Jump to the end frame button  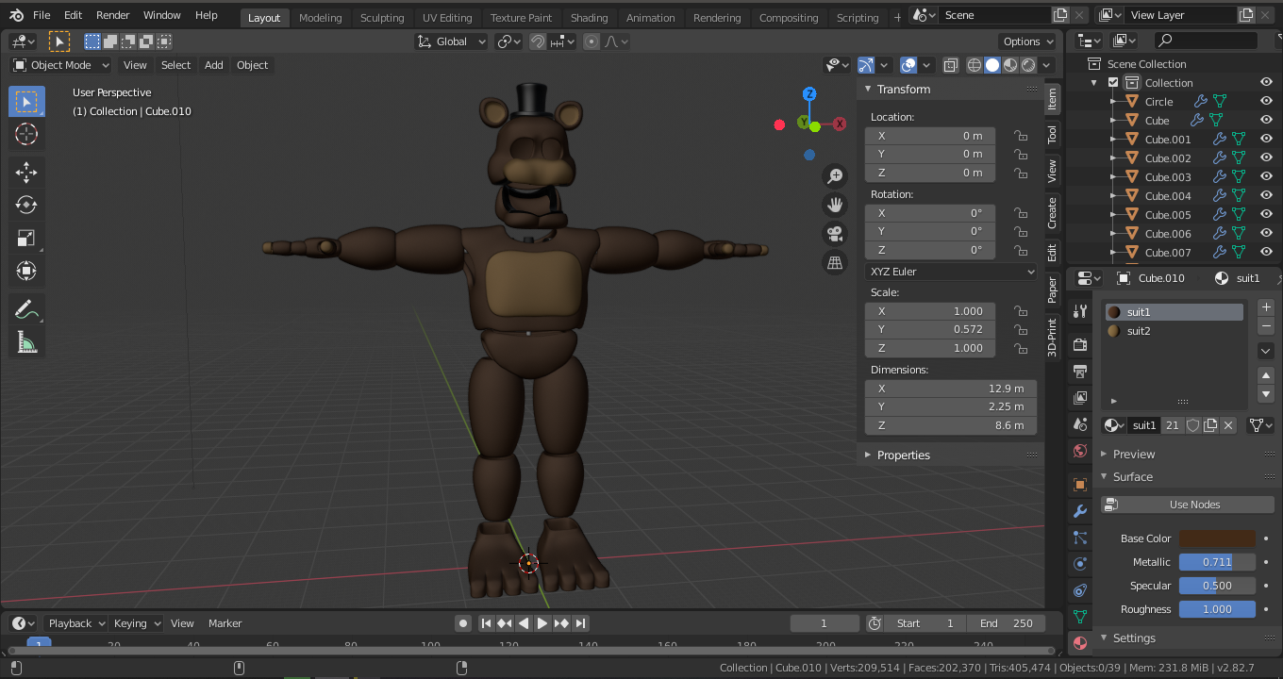tap(581, 623)
